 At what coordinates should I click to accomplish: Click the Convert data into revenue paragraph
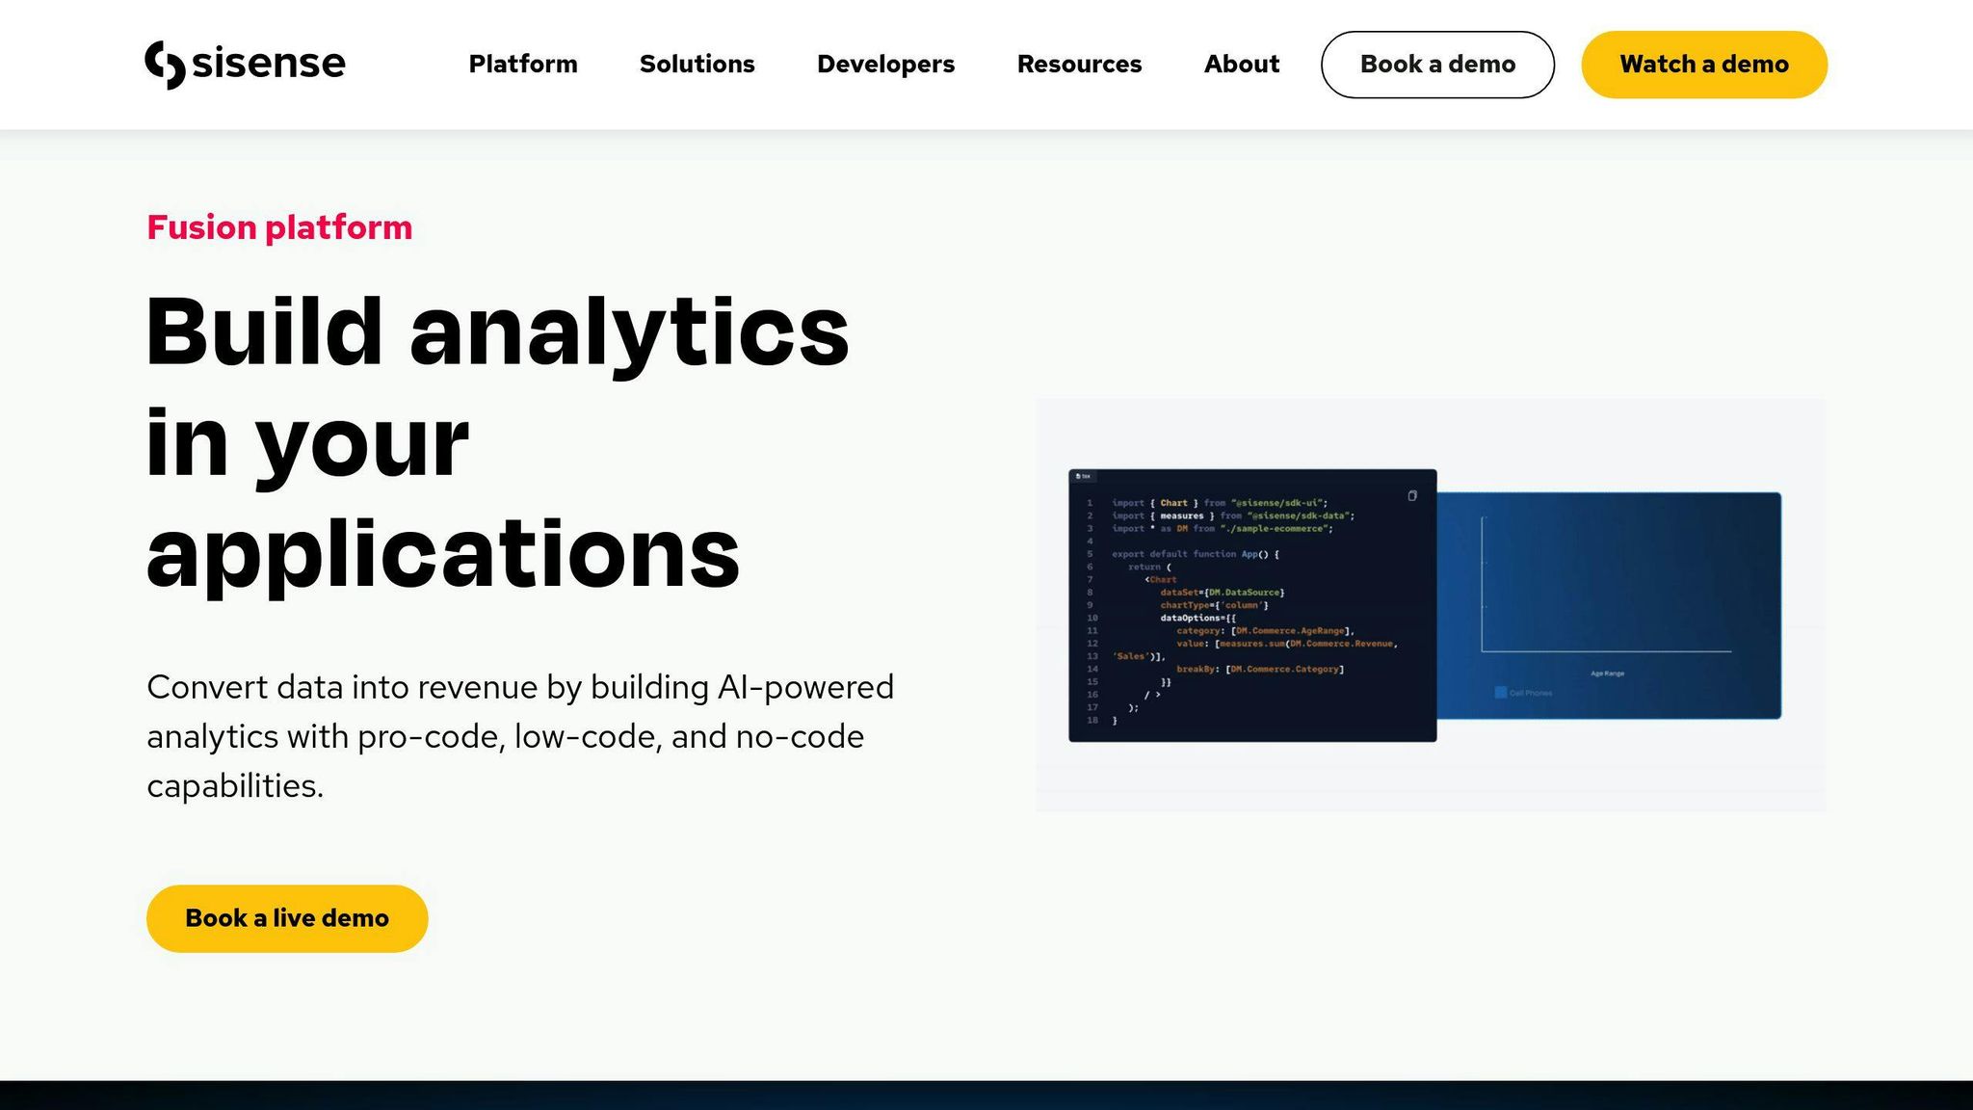tap(520, 735)
